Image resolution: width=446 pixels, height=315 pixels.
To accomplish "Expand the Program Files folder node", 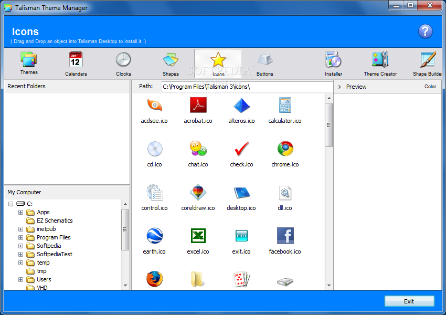I will (20, 237).
